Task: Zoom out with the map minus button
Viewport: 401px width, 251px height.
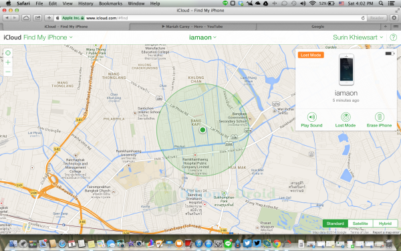Action: (x=8, y=72)
